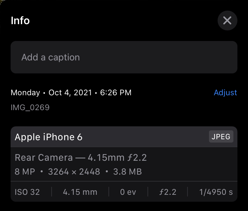Click the Add a caption field
Viewport: 248px width, 211px height.
pos(124,57)
